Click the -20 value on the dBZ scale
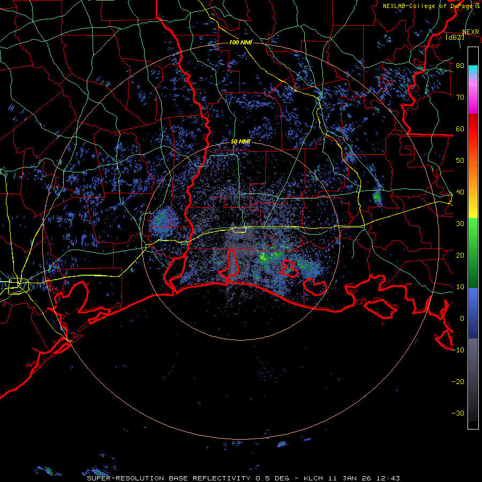 click(x=458, y=381)
